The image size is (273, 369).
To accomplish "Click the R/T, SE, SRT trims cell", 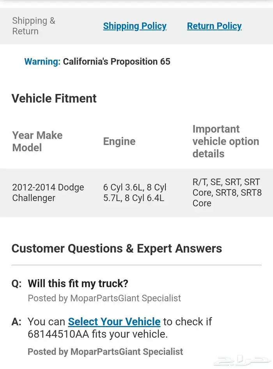I will (x=227, y=192).
